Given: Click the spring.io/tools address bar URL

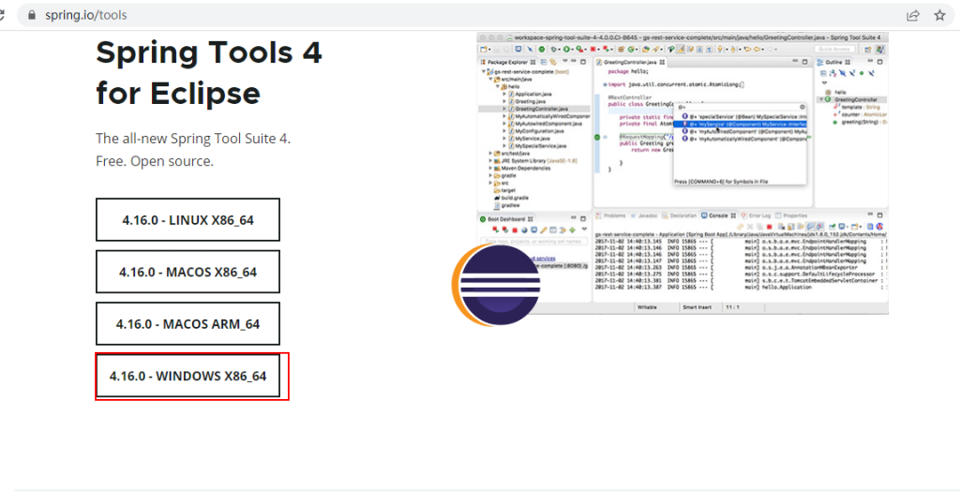Looking at the screenshot, I should click(x=85, y=15).
